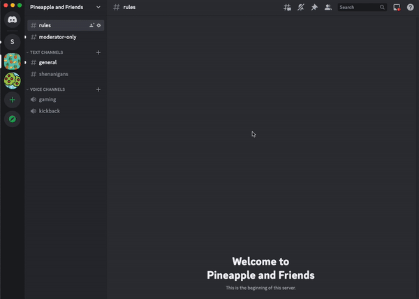Screen dimensions: 419x299
Task: Click the magnifier icon in Search
Action: (382, 7)
